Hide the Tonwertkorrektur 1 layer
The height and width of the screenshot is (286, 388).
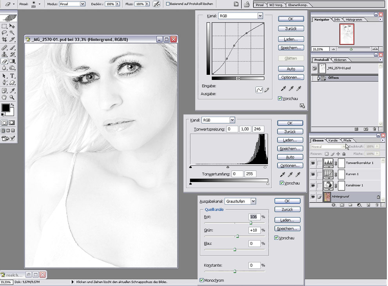point(313,163)
